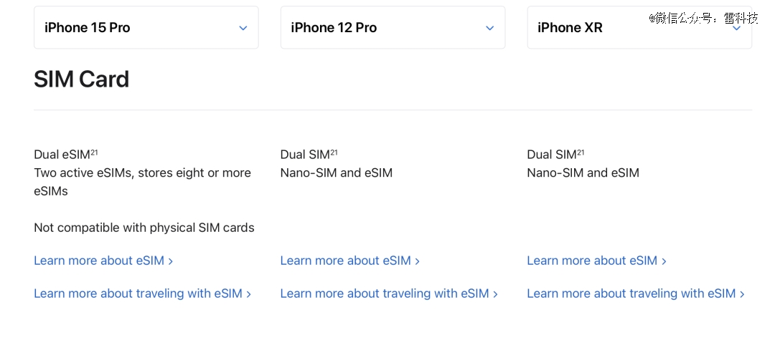Click the chevron arrow beside iPhone 15 Pro
Screen dimensions: 775x340
coord(243,28)
